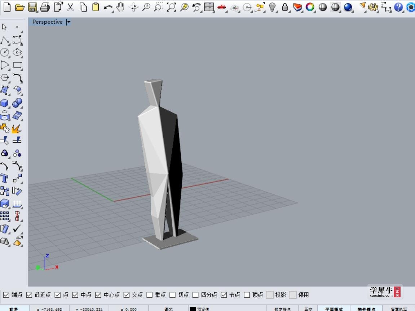
Task: Click the black layer color swatch
Action: 193,309
